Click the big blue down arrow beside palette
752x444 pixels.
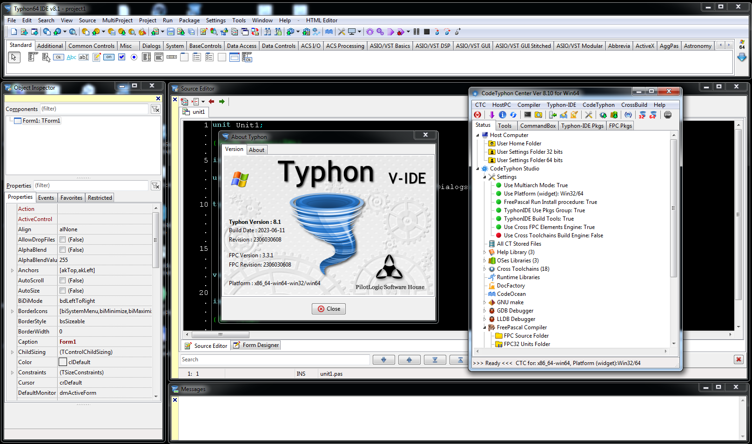pos(742,57)
